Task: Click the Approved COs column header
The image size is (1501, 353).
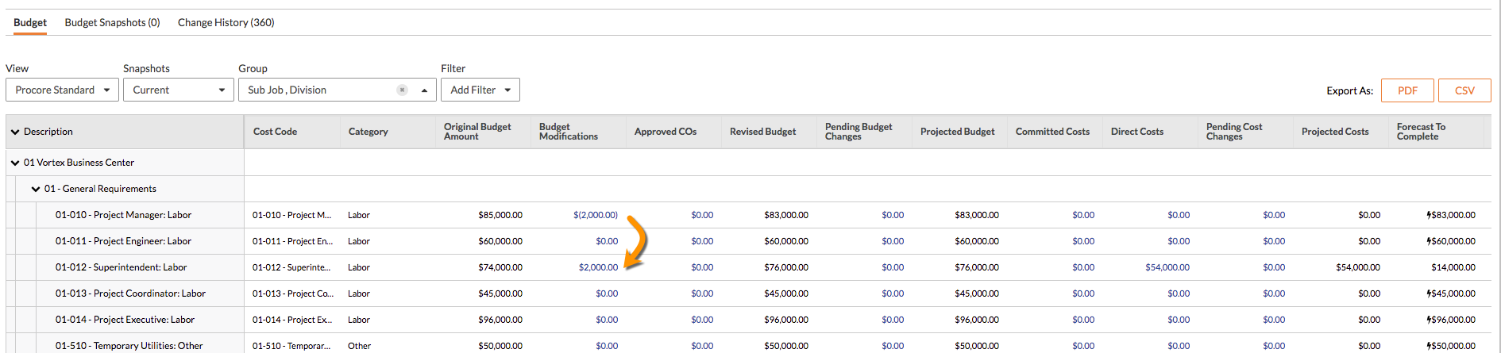Action: click(x=666, y=132)
